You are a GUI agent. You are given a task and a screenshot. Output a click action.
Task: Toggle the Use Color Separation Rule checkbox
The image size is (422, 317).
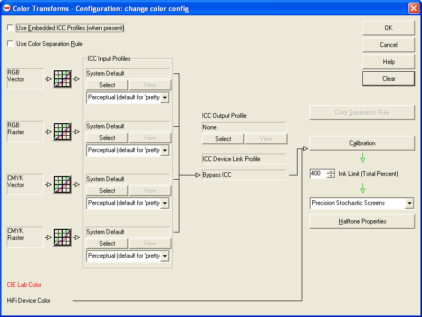click(x=10, y=44)
